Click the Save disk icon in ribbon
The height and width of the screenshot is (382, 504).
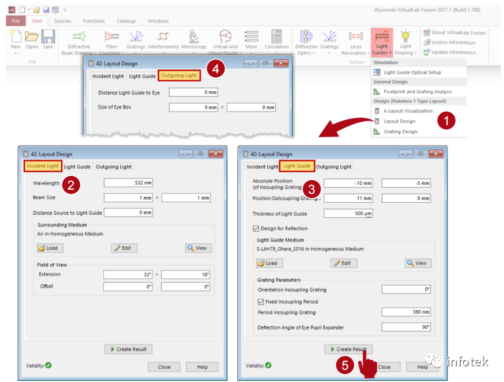click(x=48, y=36)
